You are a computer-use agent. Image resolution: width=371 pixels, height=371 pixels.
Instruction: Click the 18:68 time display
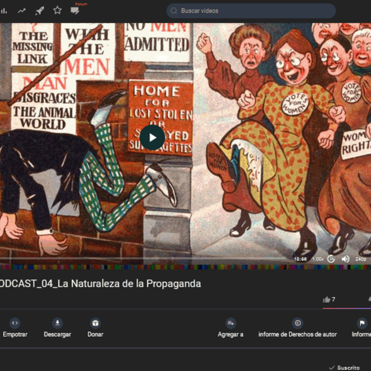click(x=300, y=259)
